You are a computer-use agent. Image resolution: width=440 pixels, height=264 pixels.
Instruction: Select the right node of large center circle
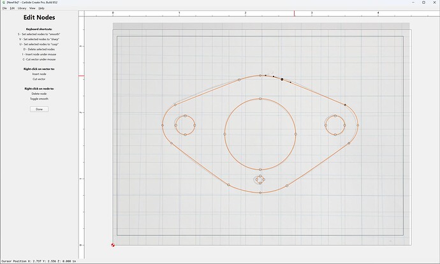pos(296,134)
